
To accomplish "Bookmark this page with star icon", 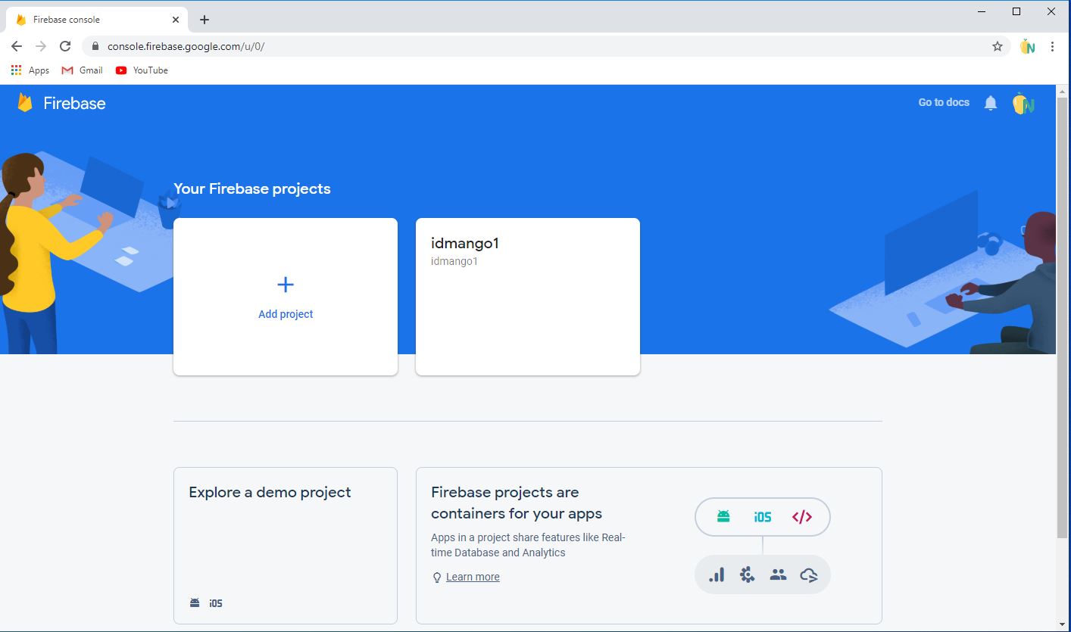I will (998, 46).
